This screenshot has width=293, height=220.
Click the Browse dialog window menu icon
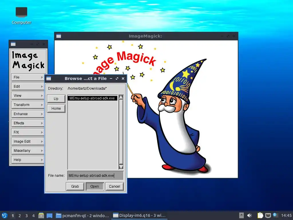49,78
